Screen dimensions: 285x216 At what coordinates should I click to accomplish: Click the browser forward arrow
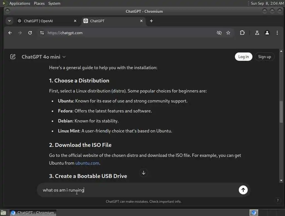20,33
